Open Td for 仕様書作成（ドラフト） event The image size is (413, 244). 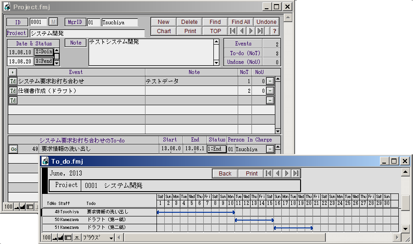[13, 91]
